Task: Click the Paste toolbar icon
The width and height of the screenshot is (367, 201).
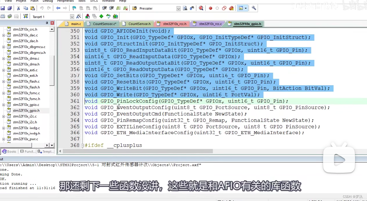Action: [x=32, y=8]
